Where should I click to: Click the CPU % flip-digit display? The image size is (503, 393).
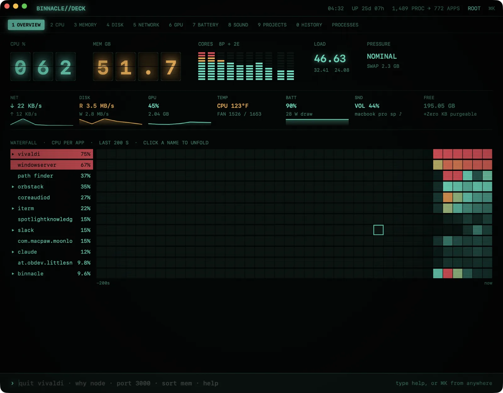tap(43, 67)
